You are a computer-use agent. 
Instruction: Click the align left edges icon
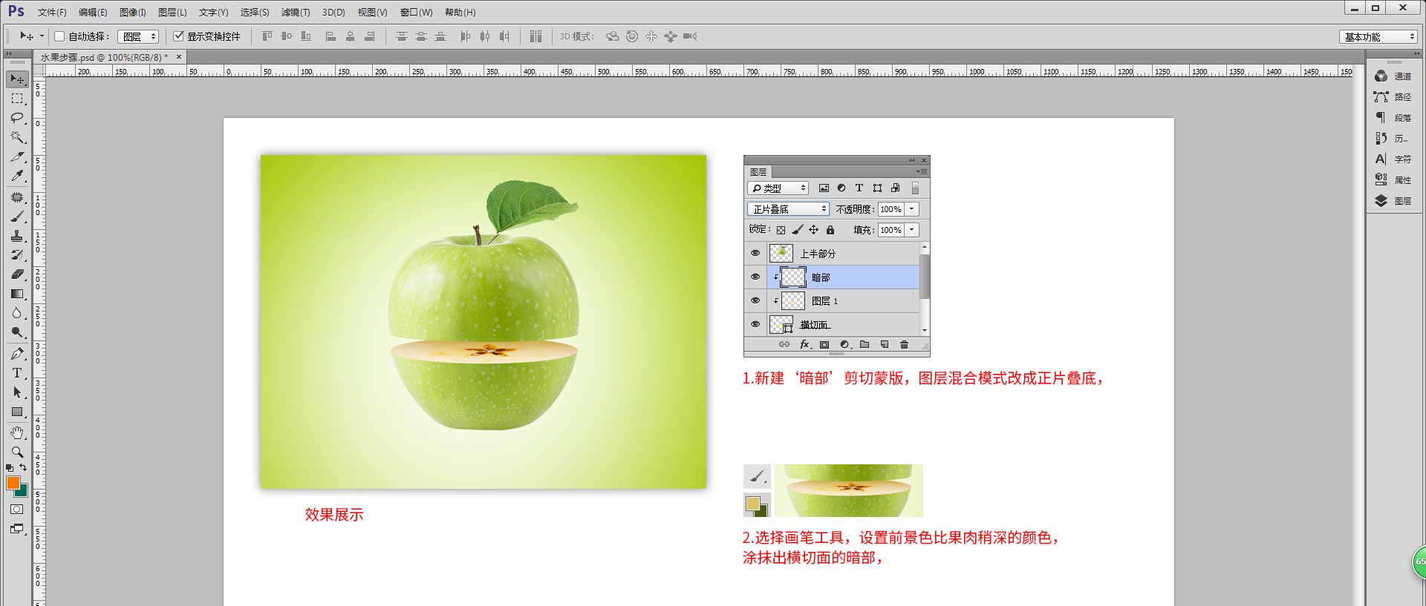pos(331,36)
